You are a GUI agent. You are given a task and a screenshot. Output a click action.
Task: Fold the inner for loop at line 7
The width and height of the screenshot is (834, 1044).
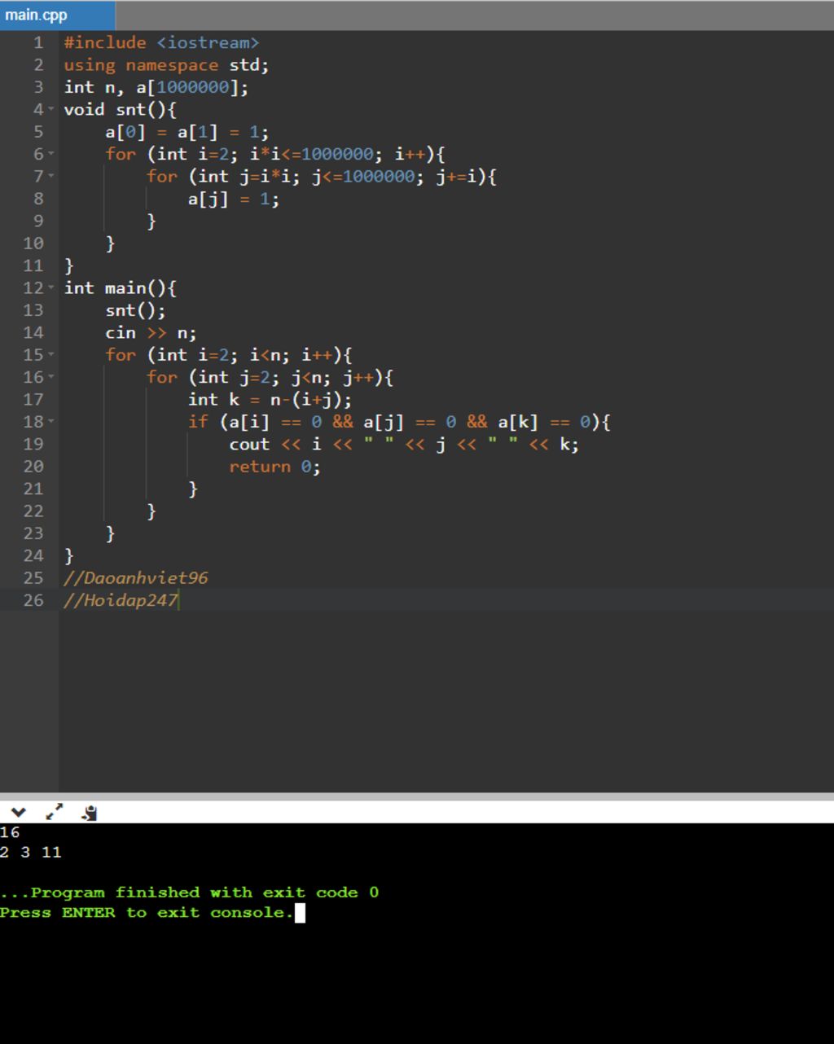(51, 176)
